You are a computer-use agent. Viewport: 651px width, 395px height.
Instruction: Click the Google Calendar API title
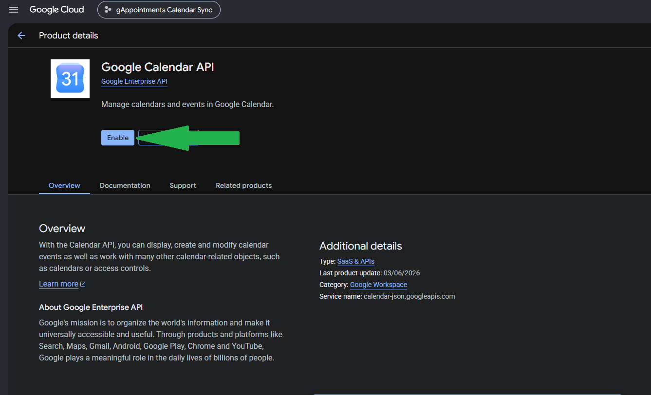(158, 67)
